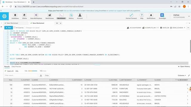This screenshot has height=107, width=191.
Task: Open the Shares page
Action: point(24,16)
